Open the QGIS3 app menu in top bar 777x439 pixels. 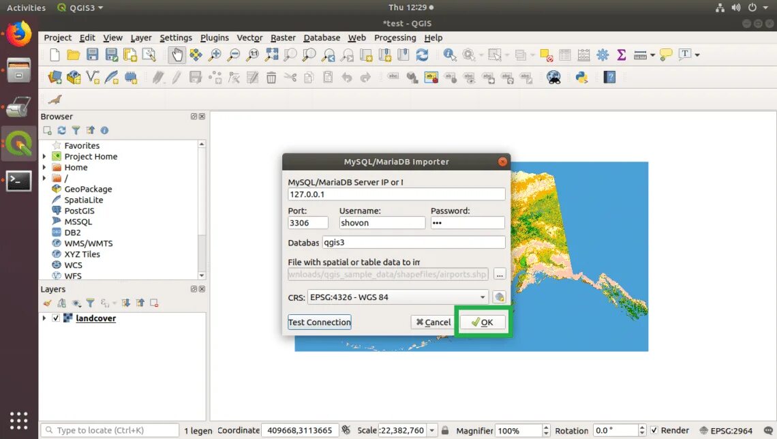80,7
